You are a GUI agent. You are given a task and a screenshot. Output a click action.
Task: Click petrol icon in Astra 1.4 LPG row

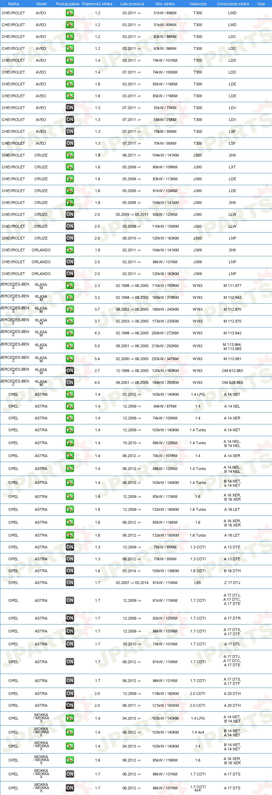70,394
